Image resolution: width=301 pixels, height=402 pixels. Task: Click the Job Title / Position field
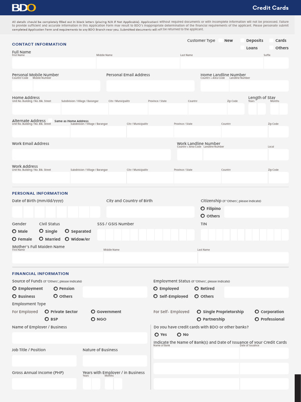44,361
